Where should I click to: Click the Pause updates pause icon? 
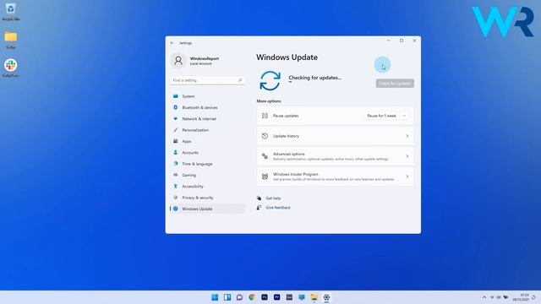pyautogui.click(x=265, y=116)
